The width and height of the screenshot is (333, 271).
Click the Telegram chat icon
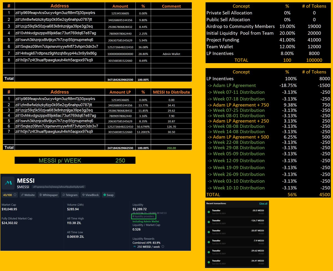click(63, 195)
